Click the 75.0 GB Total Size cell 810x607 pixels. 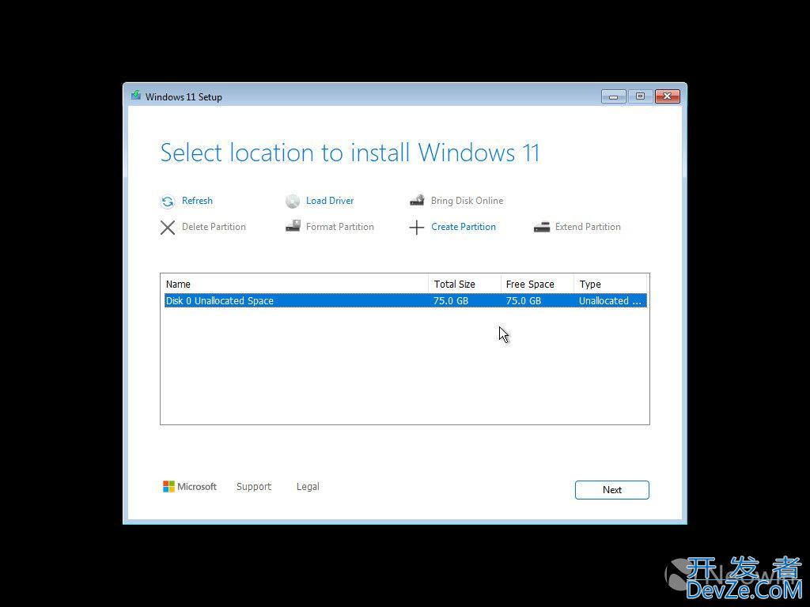click(451, 301)
